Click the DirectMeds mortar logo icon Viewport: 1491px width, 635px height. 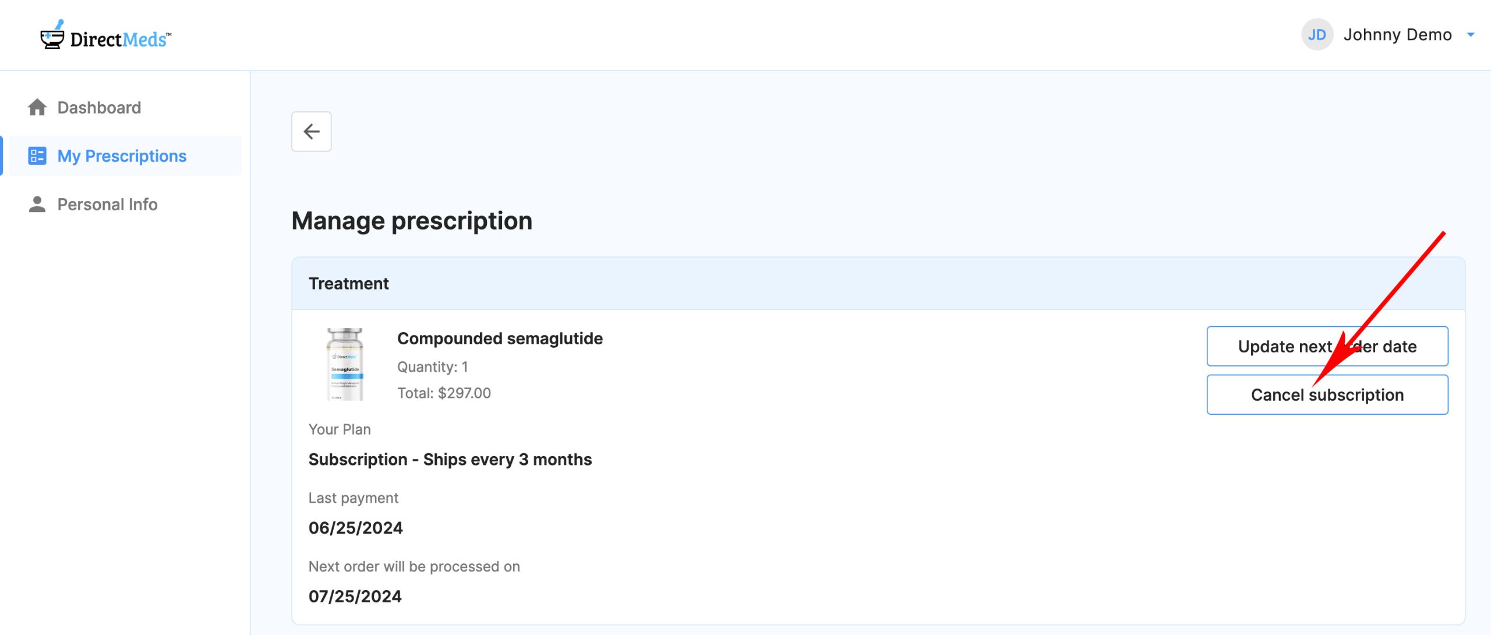52,35
